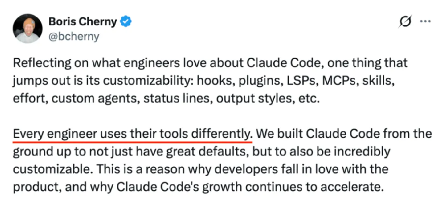Click Boris Cherny's profile avatar
Screen dimensions: 445x197
28,28
